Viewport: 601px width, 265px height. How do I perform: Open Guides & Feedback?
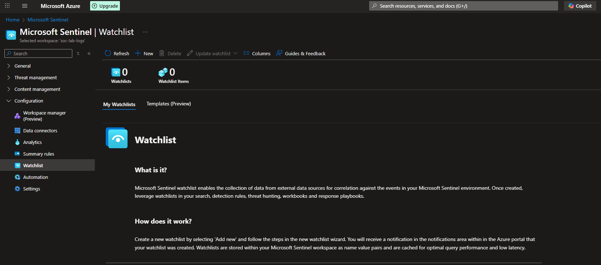click(x=301, y=53)
